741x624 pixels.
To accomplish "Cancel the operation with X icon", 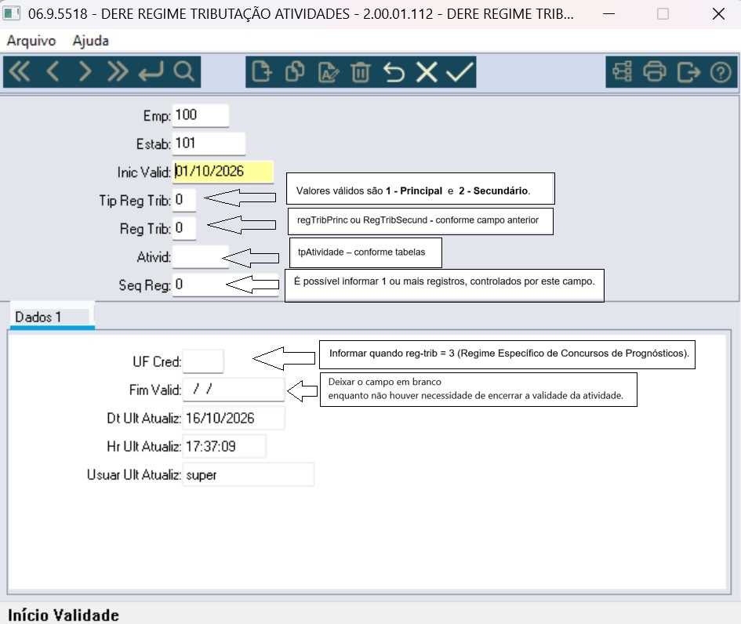I will (427, 72).
